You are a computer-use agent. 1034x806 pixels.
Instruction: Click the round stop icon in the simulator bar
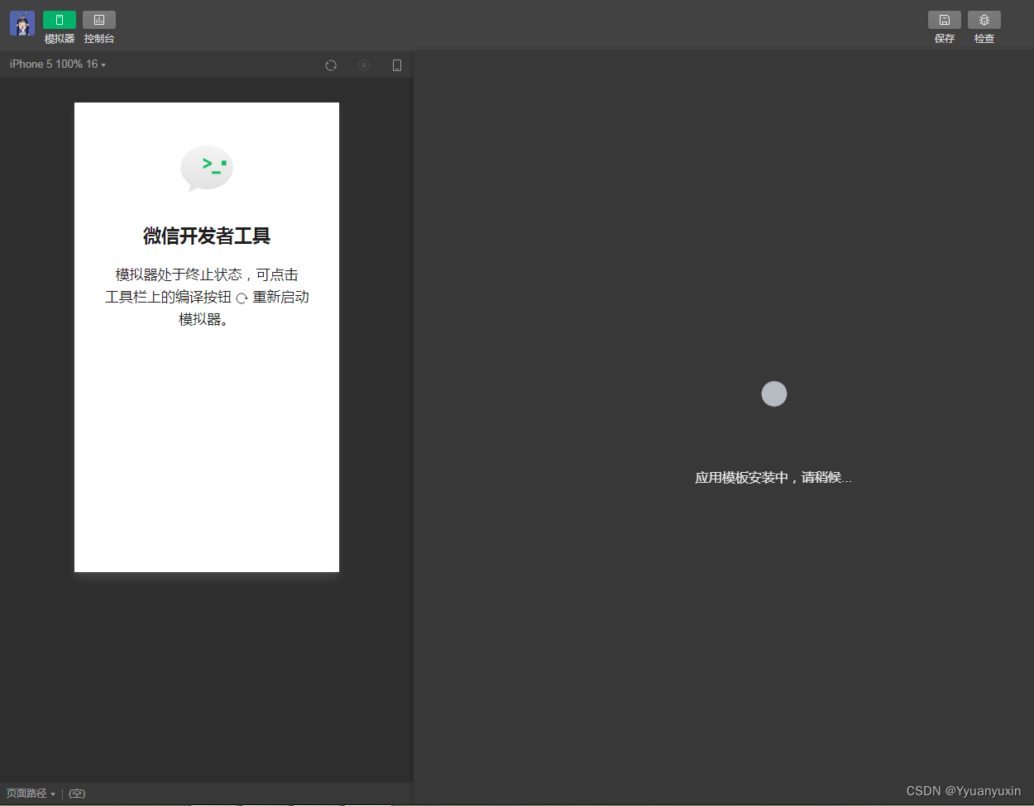coord(364,65)
